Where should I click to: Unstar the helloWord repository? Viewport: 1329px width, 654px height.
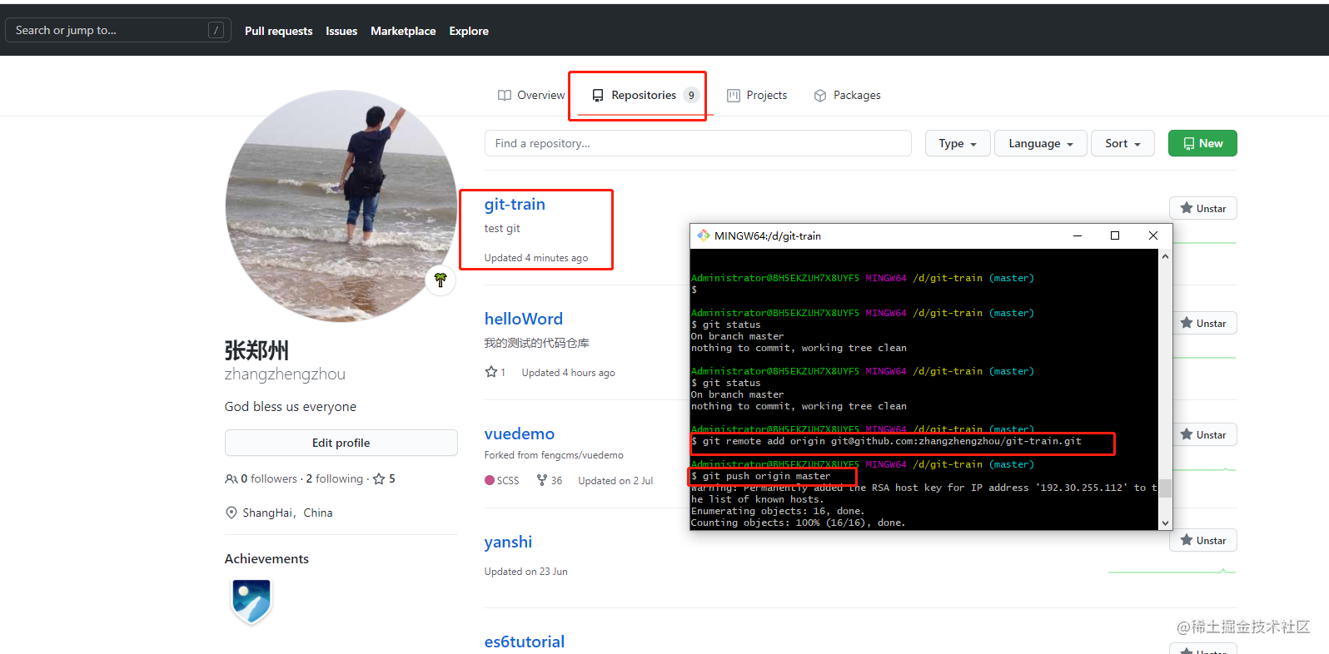tap(1202, 323)
